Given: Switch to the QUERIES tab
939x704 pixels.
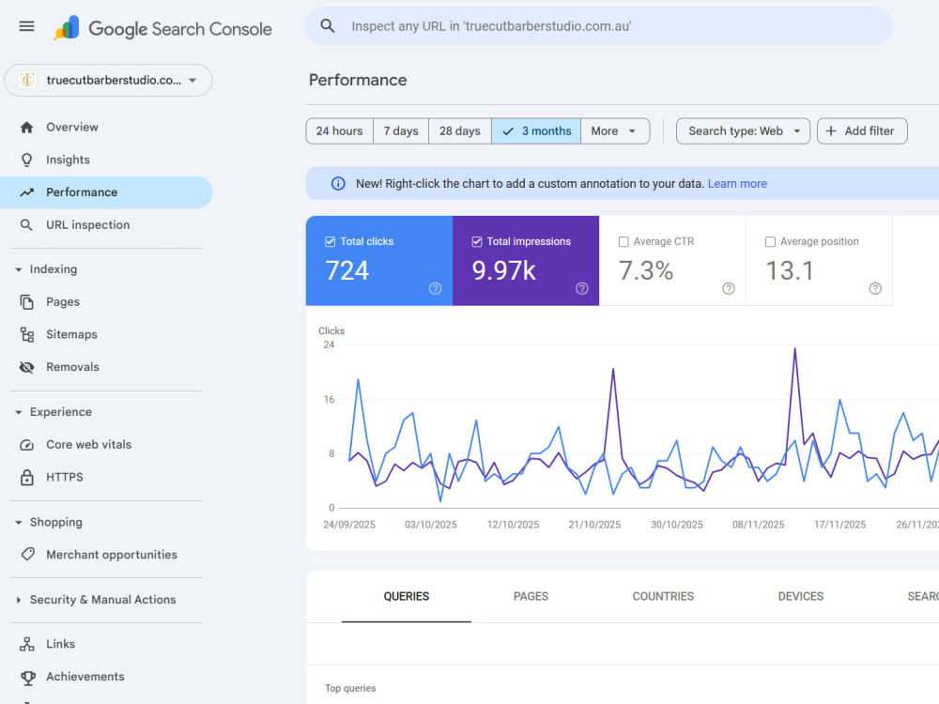Looking at the screenshot, I should (x=407, y=596).
